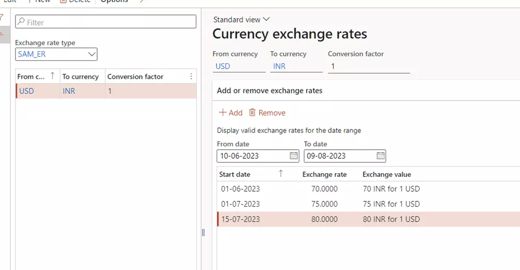Click the To currency column header in list

(82, 77)
